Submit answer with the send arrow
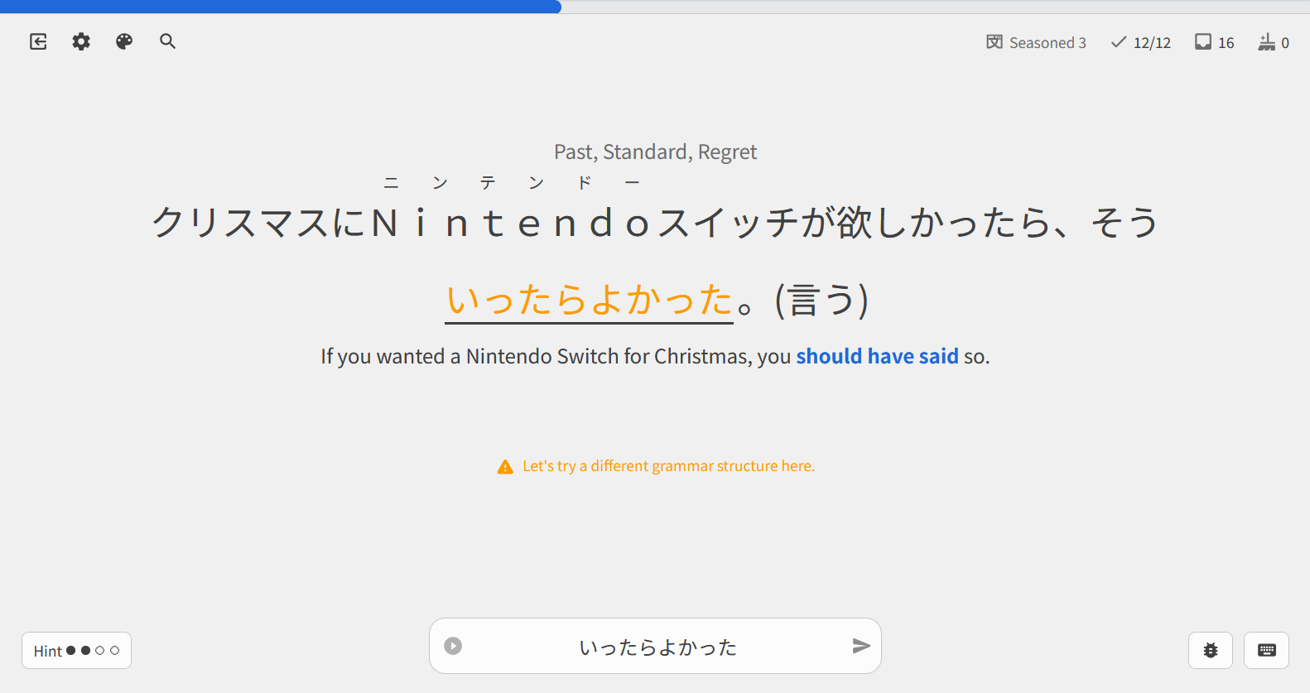The height and width of the screenshot is (693, 1310). coord(861,646)
